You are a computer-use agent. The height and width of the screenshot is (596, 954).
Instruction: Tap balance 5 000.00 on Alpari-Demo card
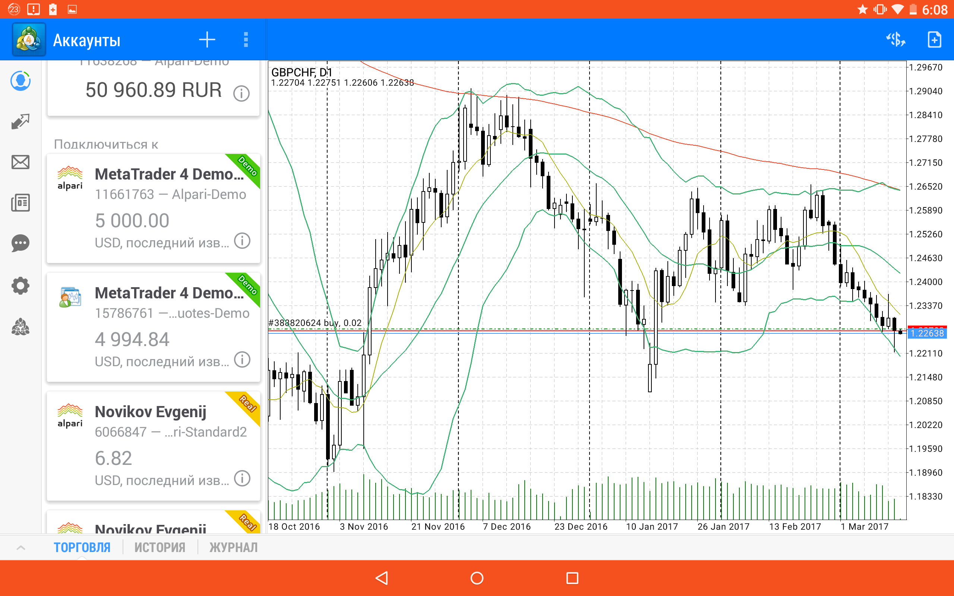[132, 221]
